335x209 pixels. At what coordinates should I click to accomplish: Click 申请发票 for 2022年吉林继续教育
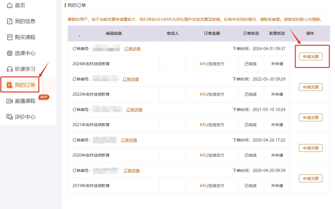[310, 87]
